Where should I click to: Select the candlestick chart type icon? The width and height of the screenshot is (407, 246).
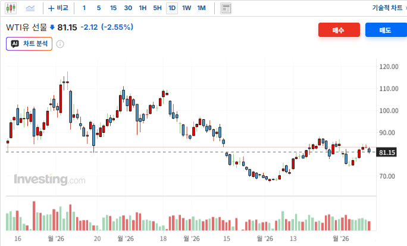(x=11, y=8)
